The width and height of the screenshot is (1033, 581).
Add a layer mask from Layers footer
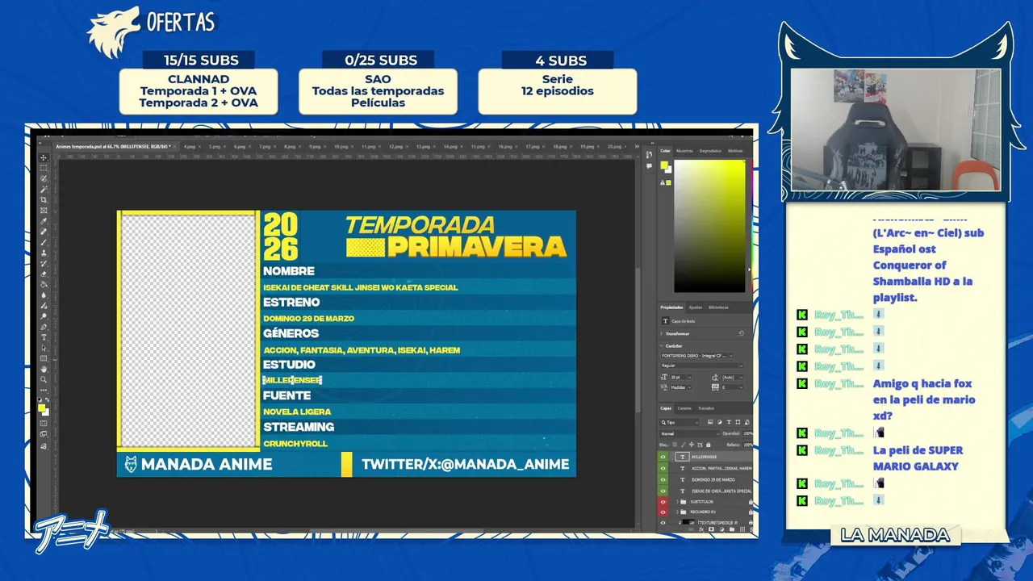711,529
